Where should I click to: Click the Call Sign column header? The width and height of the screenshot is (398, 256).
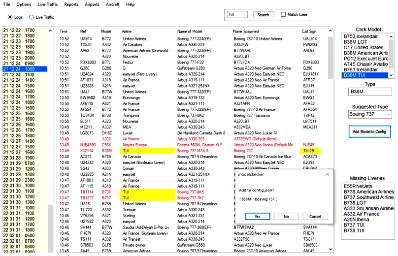309,32
